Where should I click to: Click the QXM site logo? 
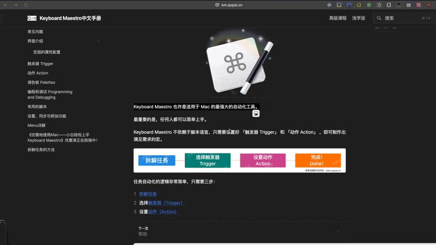coord(32,19)
